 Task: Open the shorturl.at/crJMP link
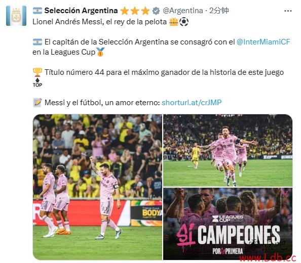192,103
